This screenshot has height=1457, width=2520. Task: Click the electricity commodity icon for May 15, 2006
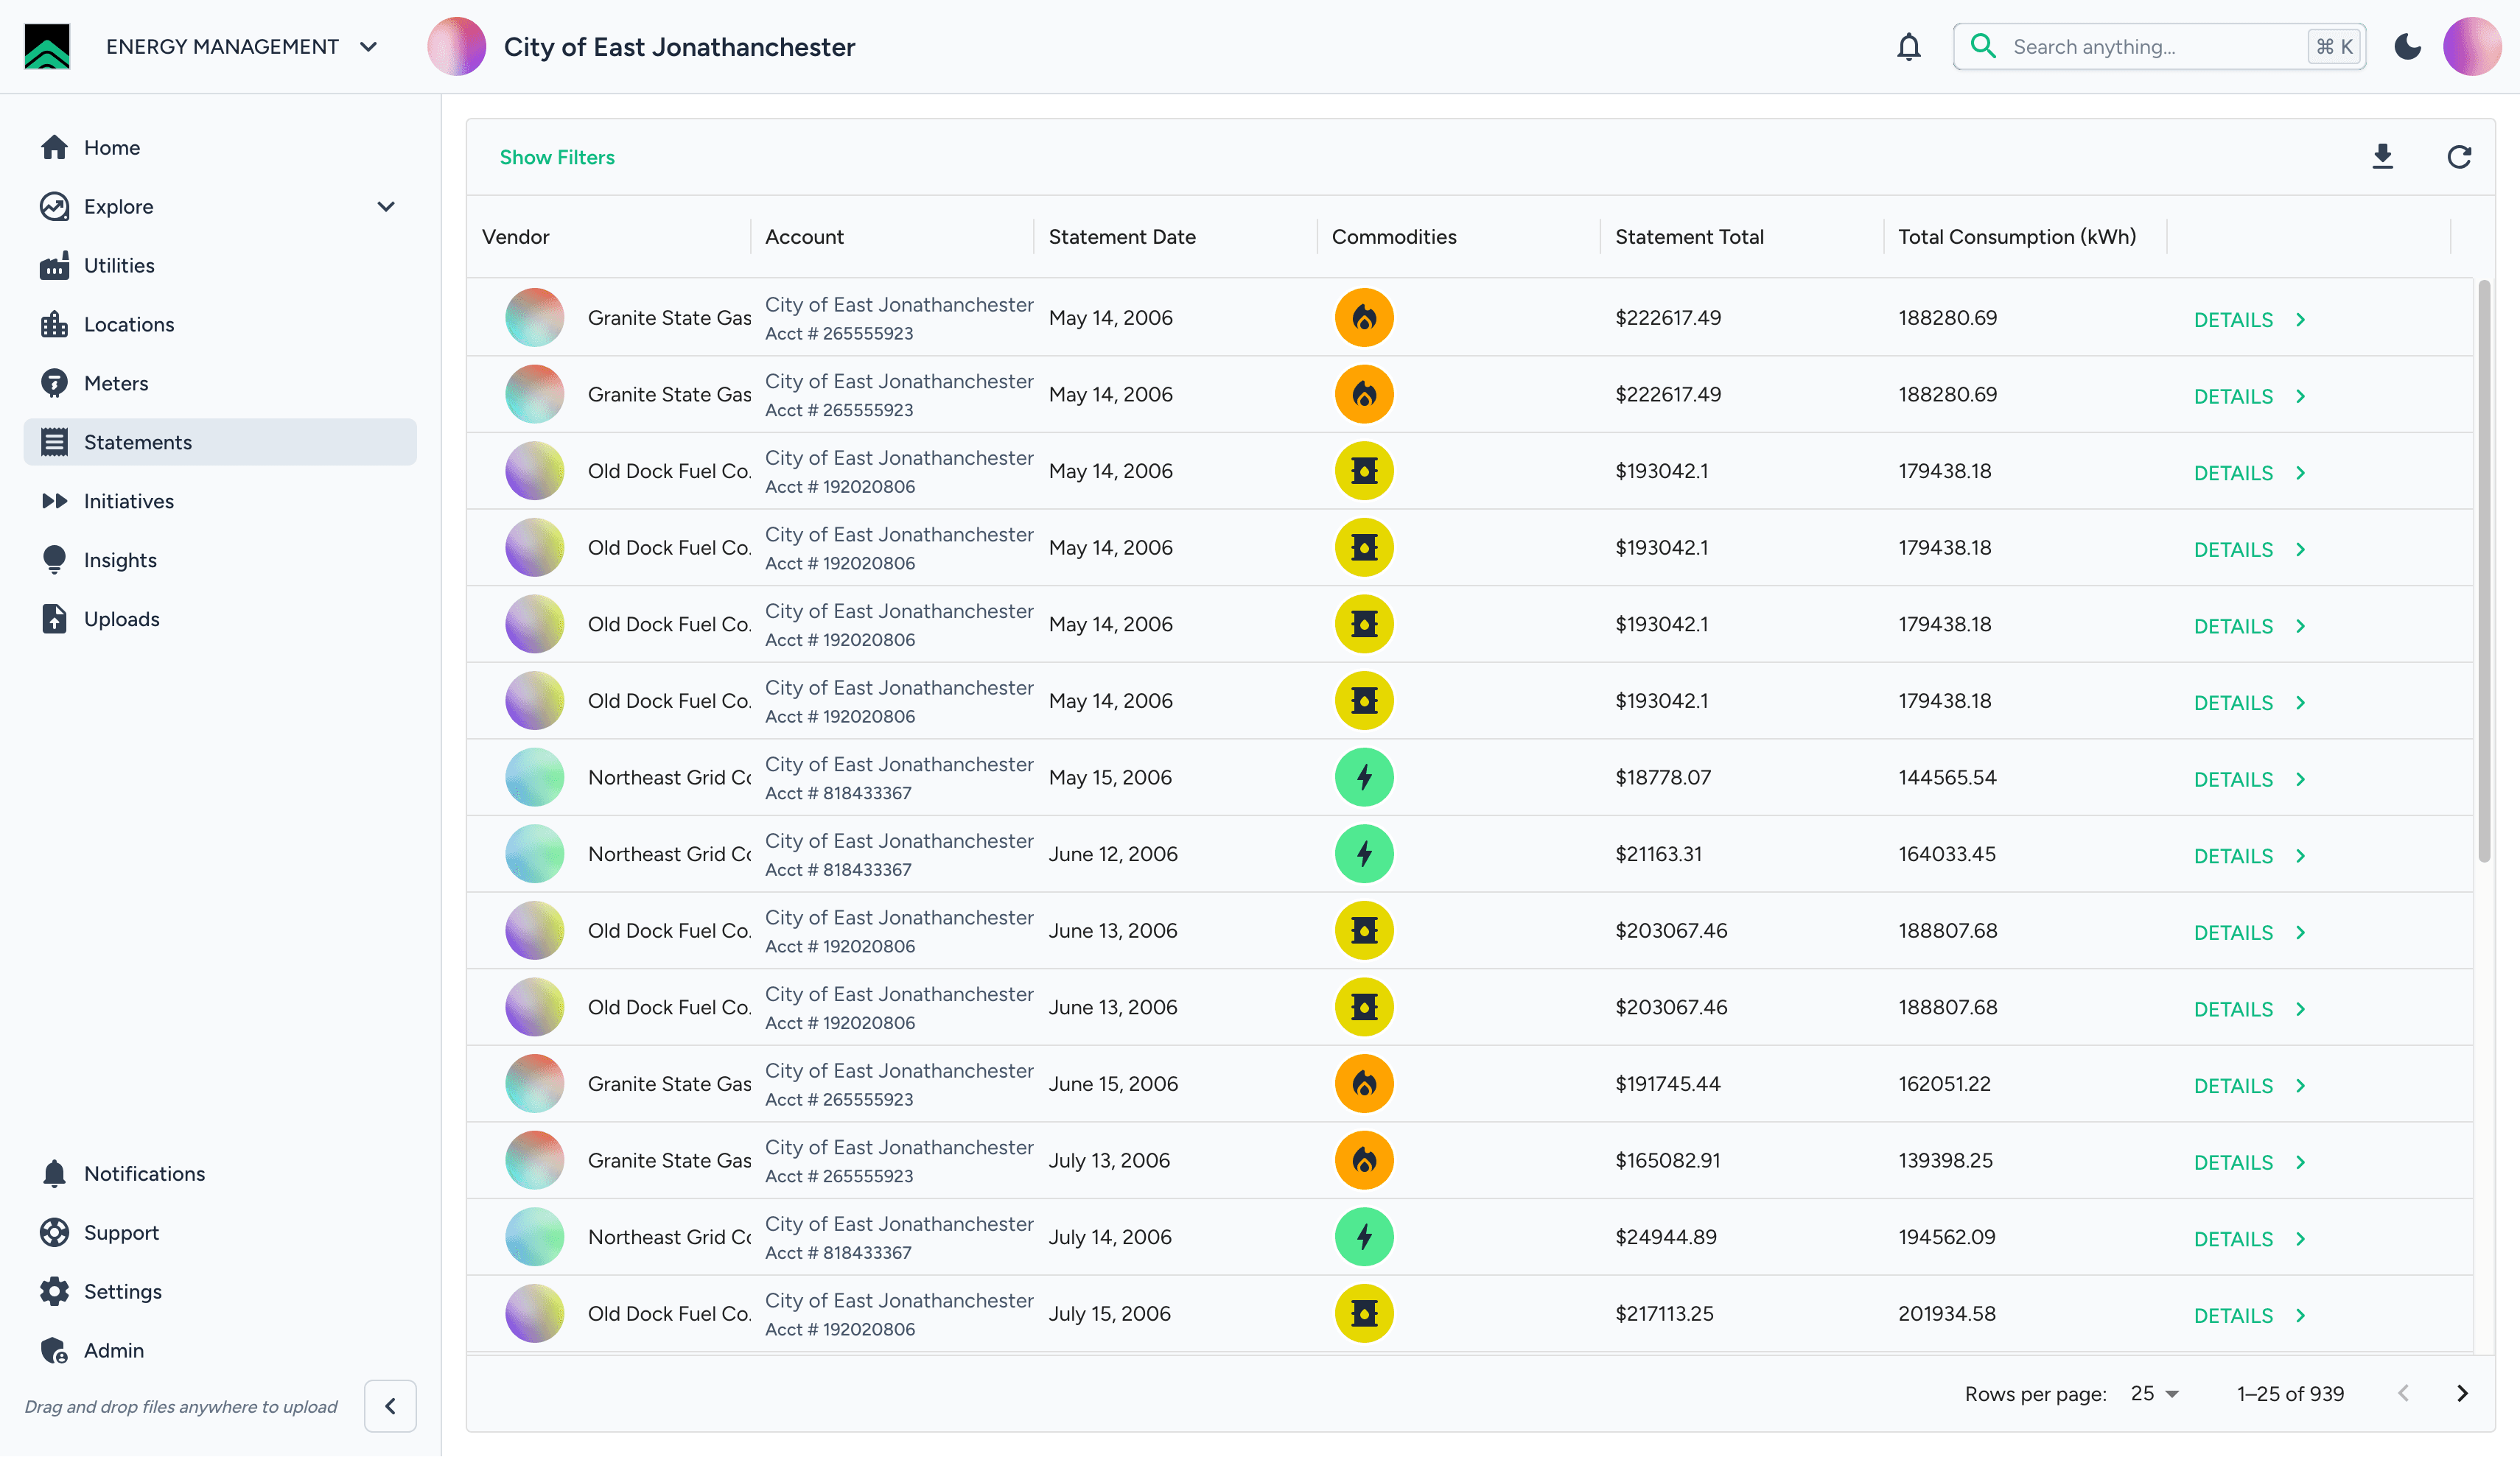[1364, 777]
